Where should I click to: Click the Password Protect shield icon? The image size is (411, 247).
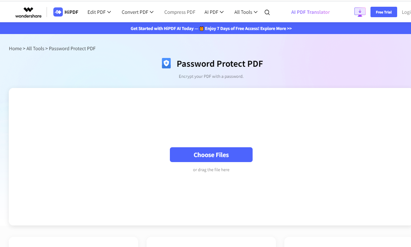coord(166,63)
